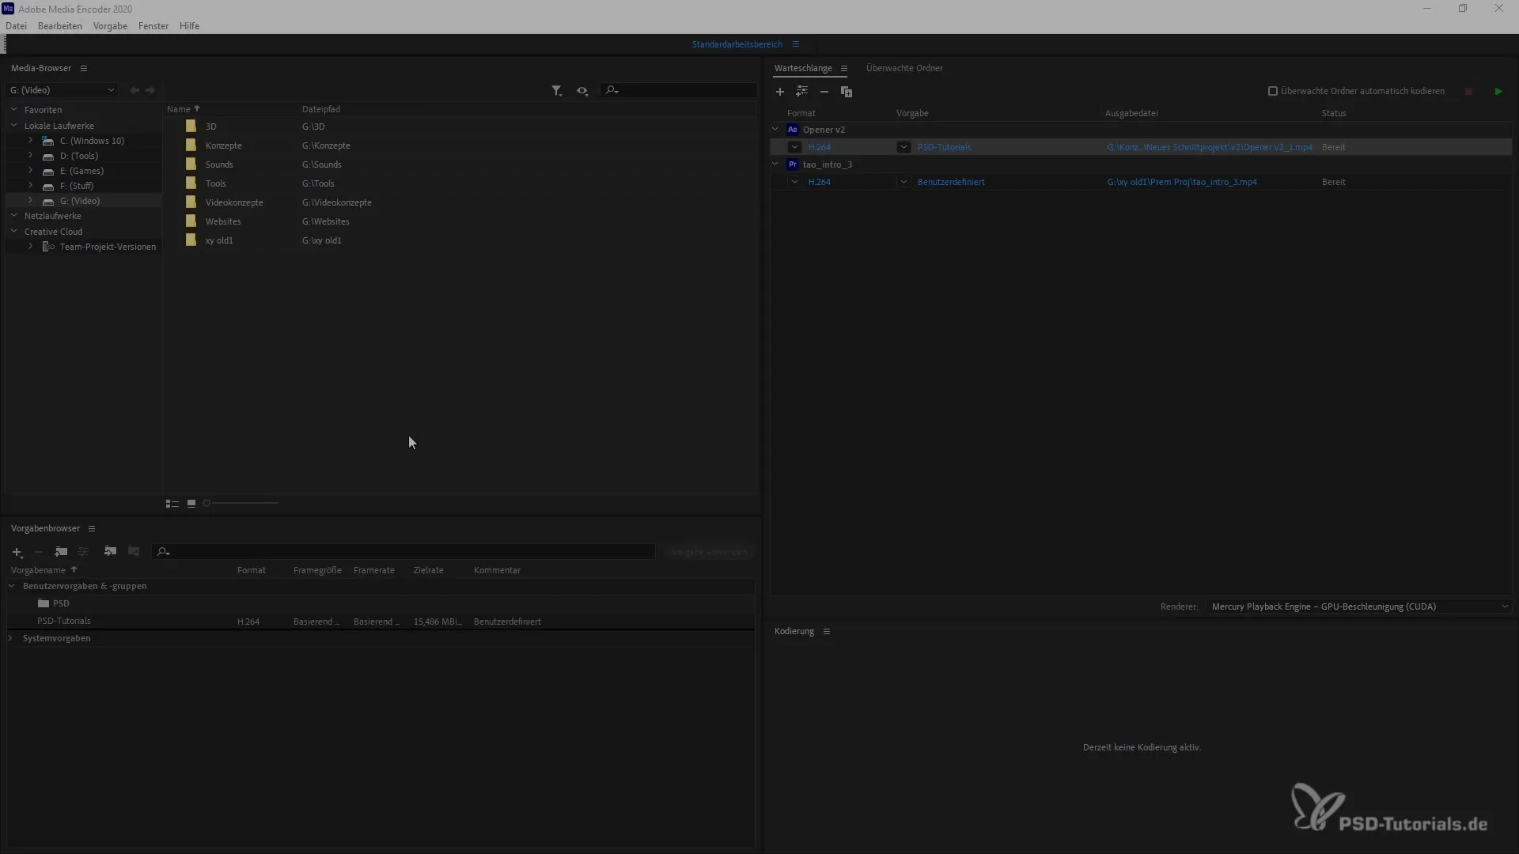Duplicate the selected queue item

[847, 92]
